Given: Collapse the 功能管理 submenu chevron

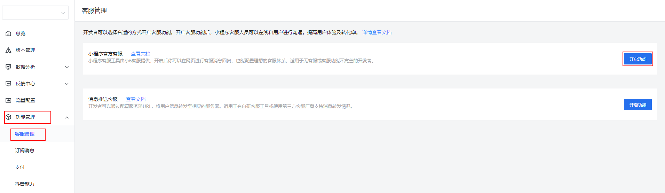Looking at the screenshot, I should (67, 117).
